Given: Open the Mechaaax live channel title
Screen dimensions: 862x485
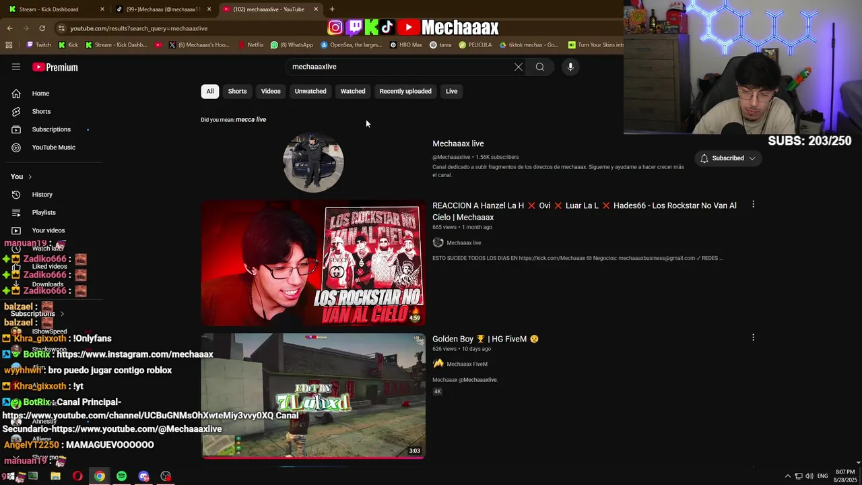Looking at the screenshot, I should pyautogui.click(x=458, y=143).
